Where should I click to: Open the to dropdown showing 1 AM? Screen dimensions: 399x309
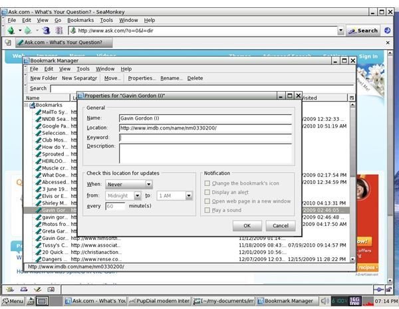(x=174, y=195)
